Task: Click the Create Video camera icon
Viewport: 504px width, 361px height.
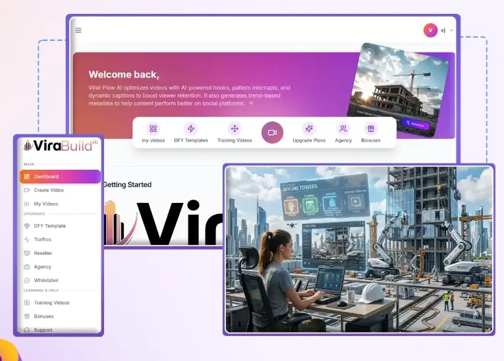Action: pos(27,190)
